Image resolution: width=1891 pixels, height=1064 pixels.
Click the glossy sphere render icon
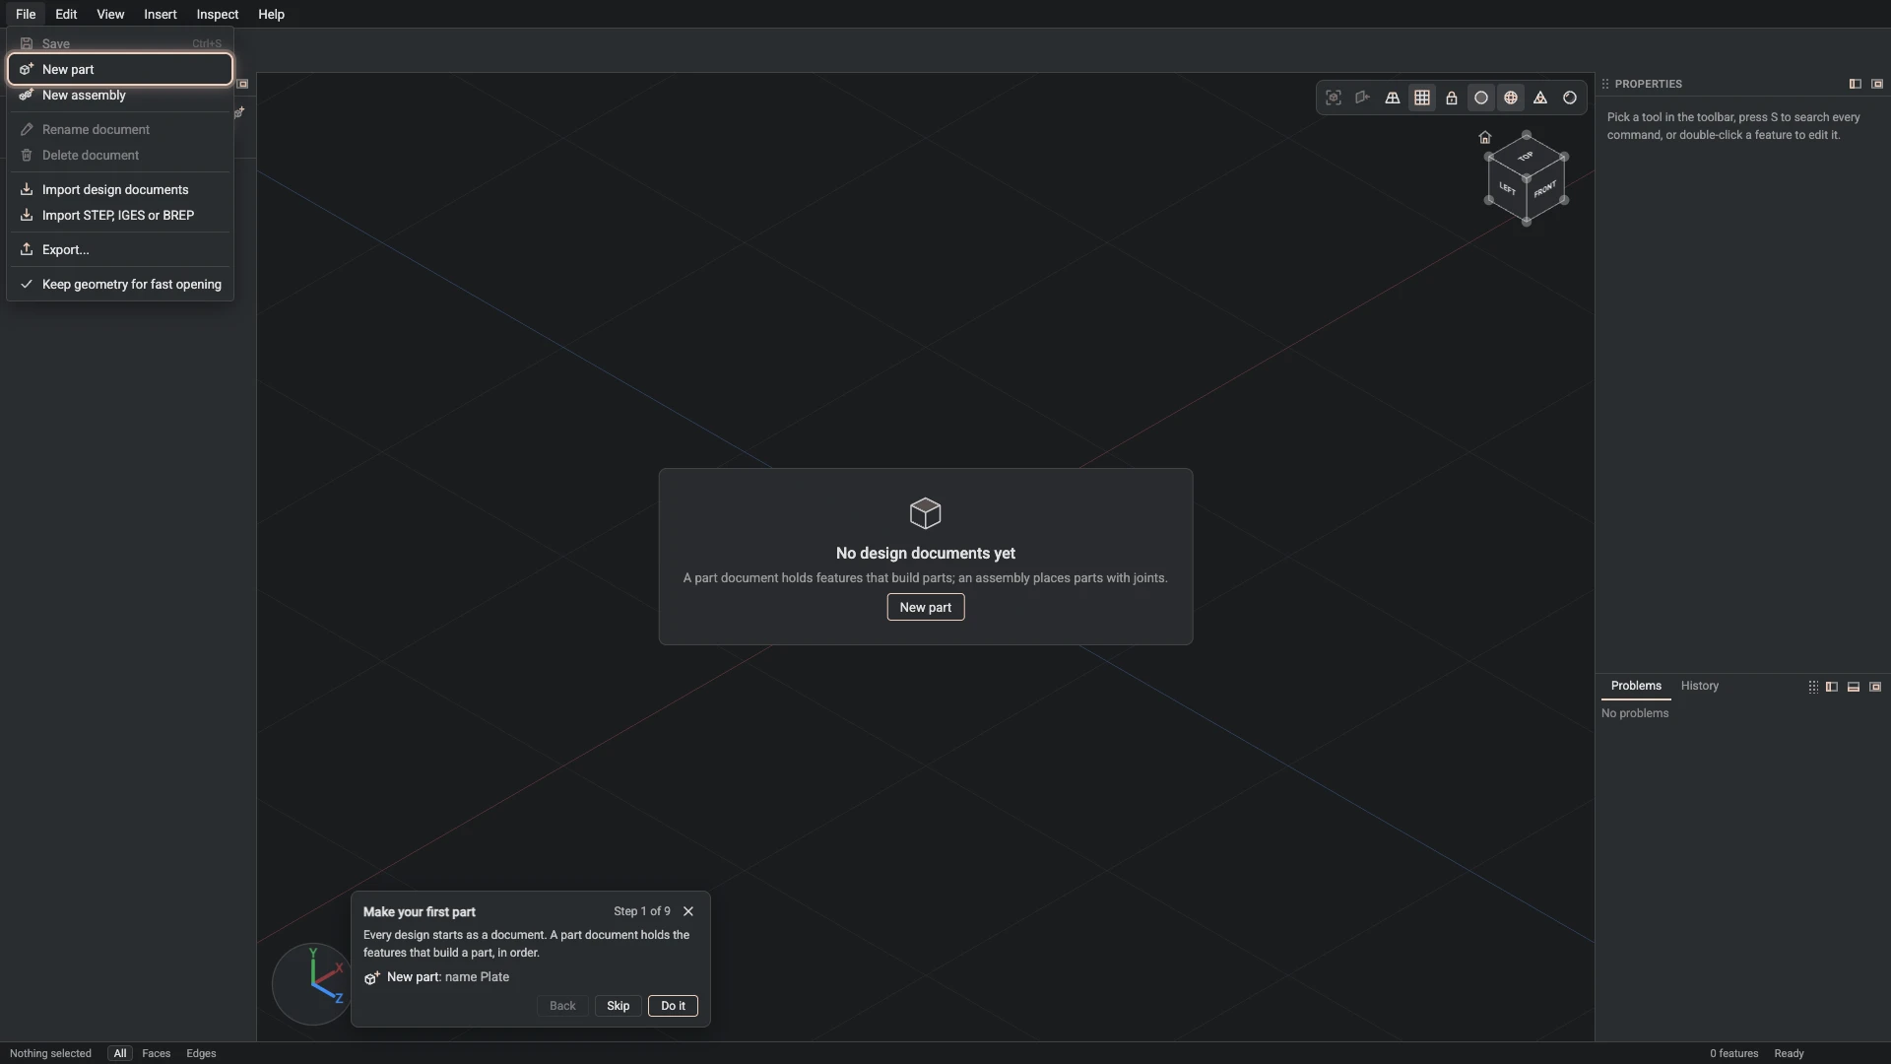pos(1570,98)
